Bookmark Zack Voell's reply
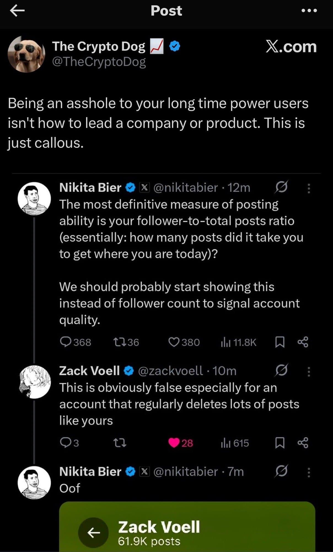333x552 pixels. tap(281, 443)
